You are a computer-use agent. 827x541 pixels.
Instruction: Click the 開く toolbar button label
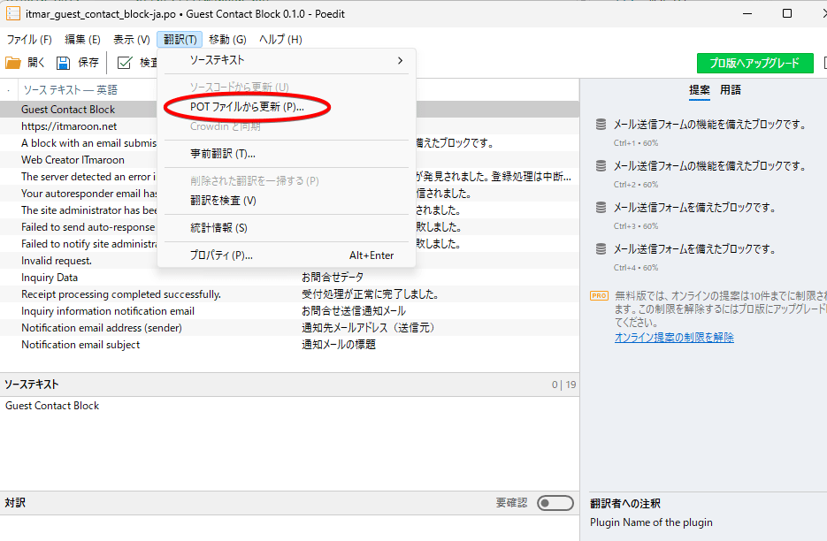click(x=36, y=63)
